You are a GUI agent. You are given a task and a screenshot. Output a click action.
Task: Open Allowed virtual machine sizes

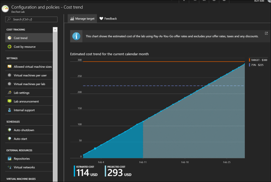tap(33, 66)
